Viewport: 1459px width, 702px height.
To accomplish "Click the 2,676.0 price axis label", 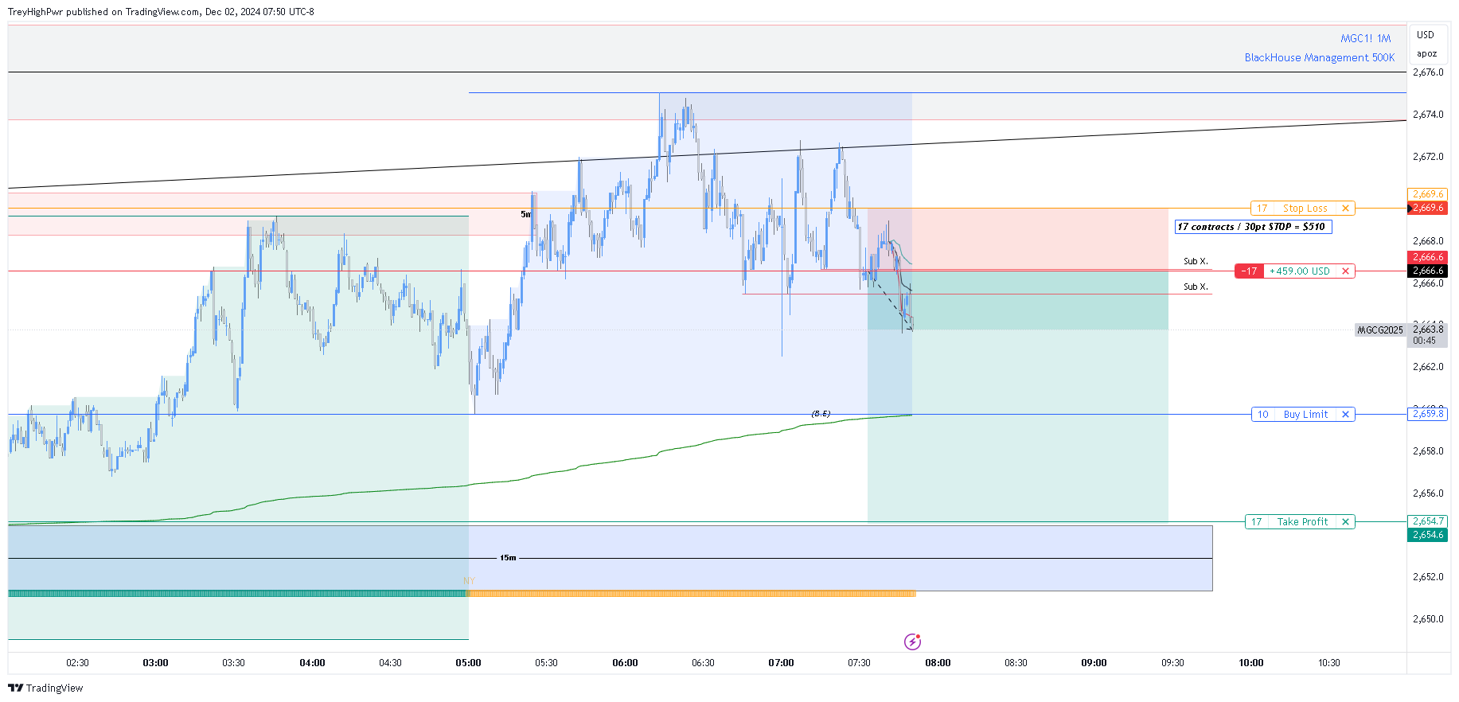I will 1428,72.
